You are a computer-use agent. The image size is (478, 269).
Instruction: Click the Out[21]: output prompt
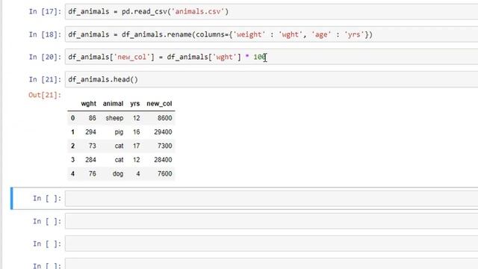click(x=45, y=95)
